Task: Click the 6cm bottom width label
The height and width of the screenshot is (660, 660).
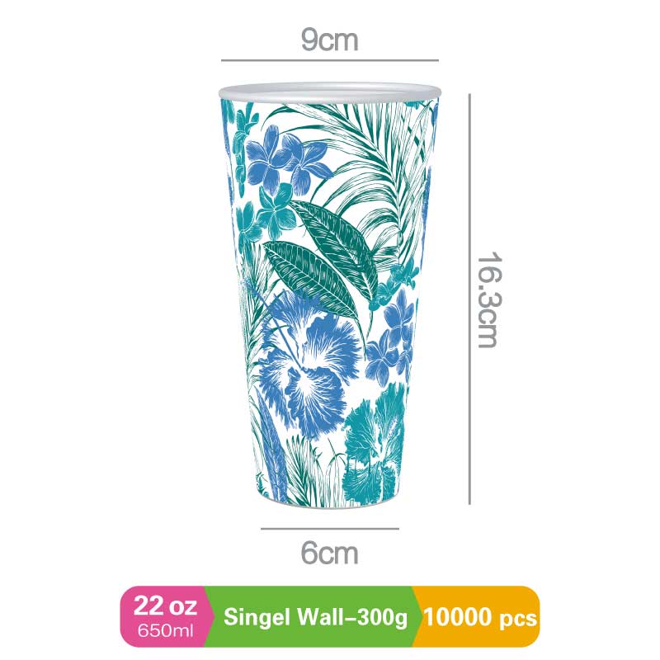Action: (329, 553)
